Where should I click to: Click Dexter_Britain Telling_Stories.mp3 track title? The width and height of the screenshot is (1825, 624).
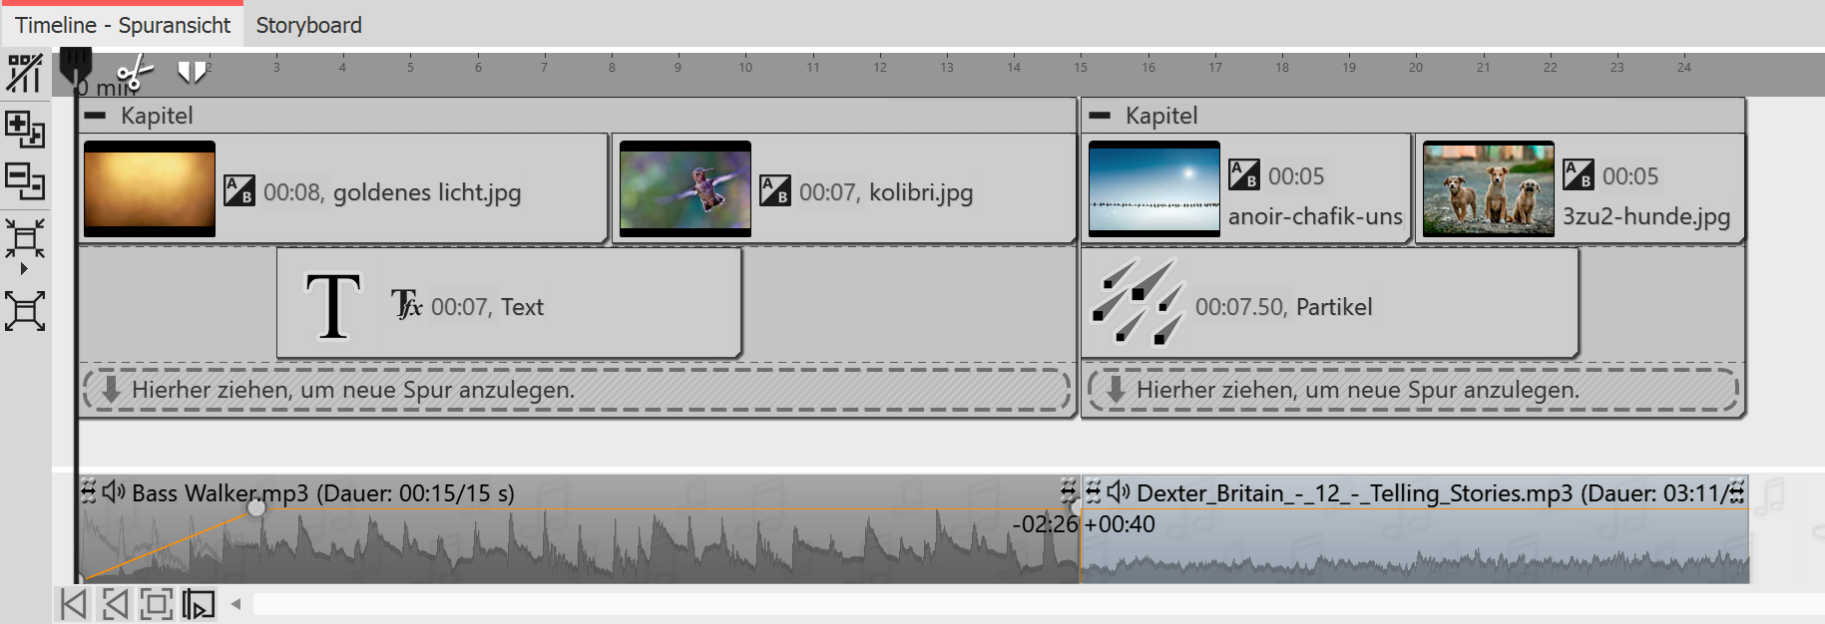(x=1433, y=493)
